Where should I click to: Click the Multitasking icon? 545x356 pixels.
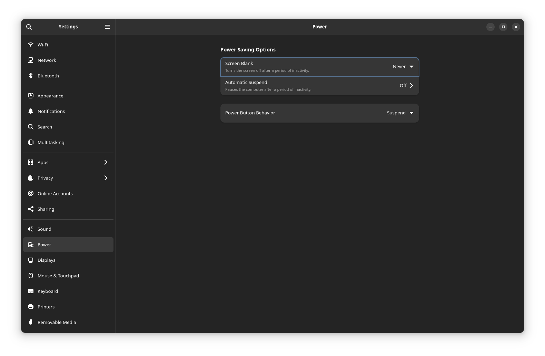pyautogui.click(x=31, y=142)
